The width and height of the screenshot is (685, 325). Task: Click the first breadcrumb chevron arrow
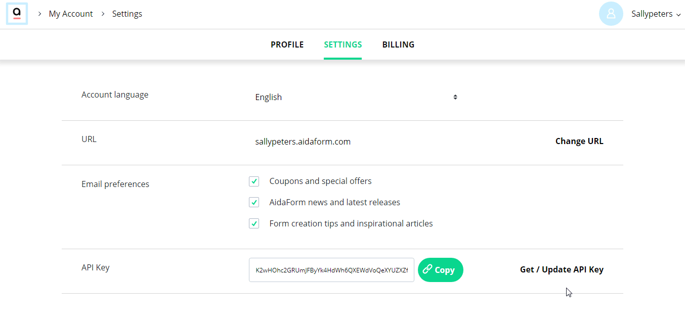point(39,14)
